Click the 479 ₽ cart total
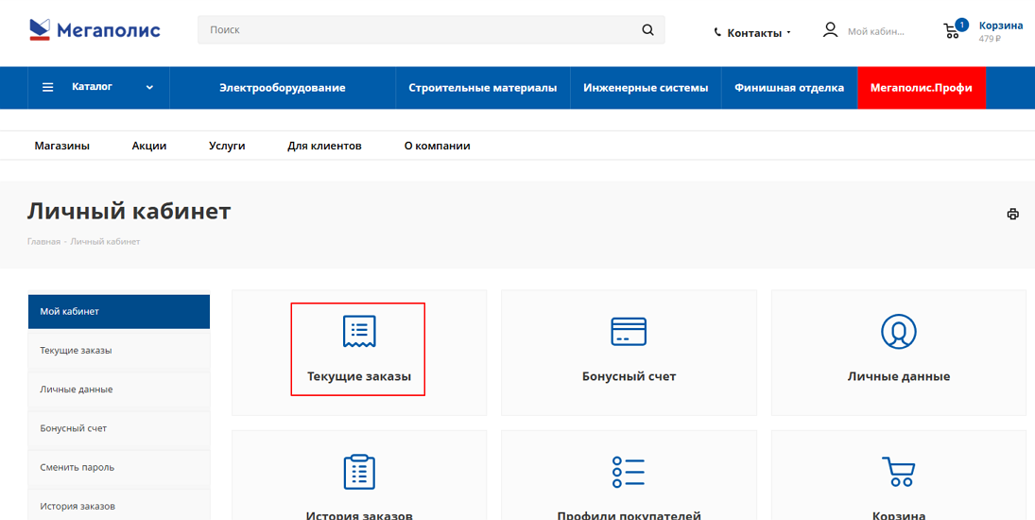1035x520 pixels. (x=991, y=38)
